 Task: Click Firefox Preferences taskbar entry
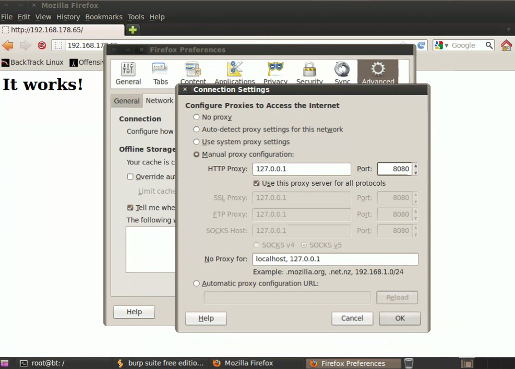[353, 363]
